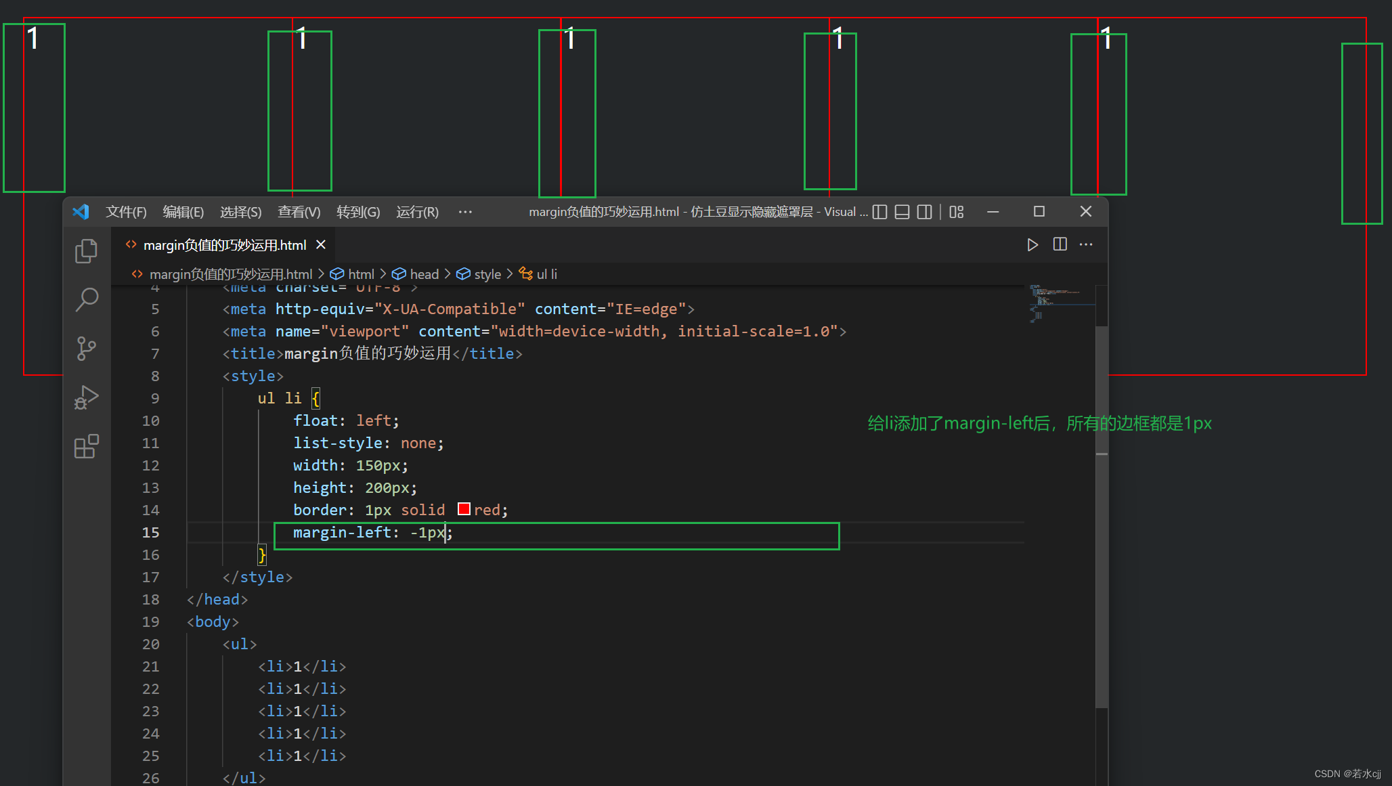Split the editor to the right
Screen dimensions: 1392x786
pyautogui.click(x=1060, y=244)
